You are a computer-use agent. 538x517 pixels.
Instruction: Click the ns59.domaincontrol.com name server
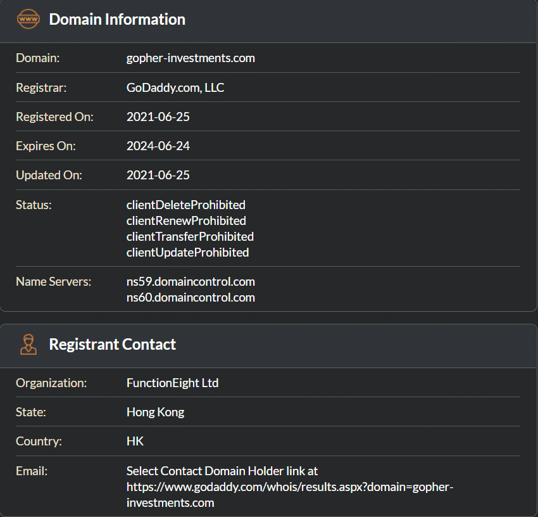[191, 281]
